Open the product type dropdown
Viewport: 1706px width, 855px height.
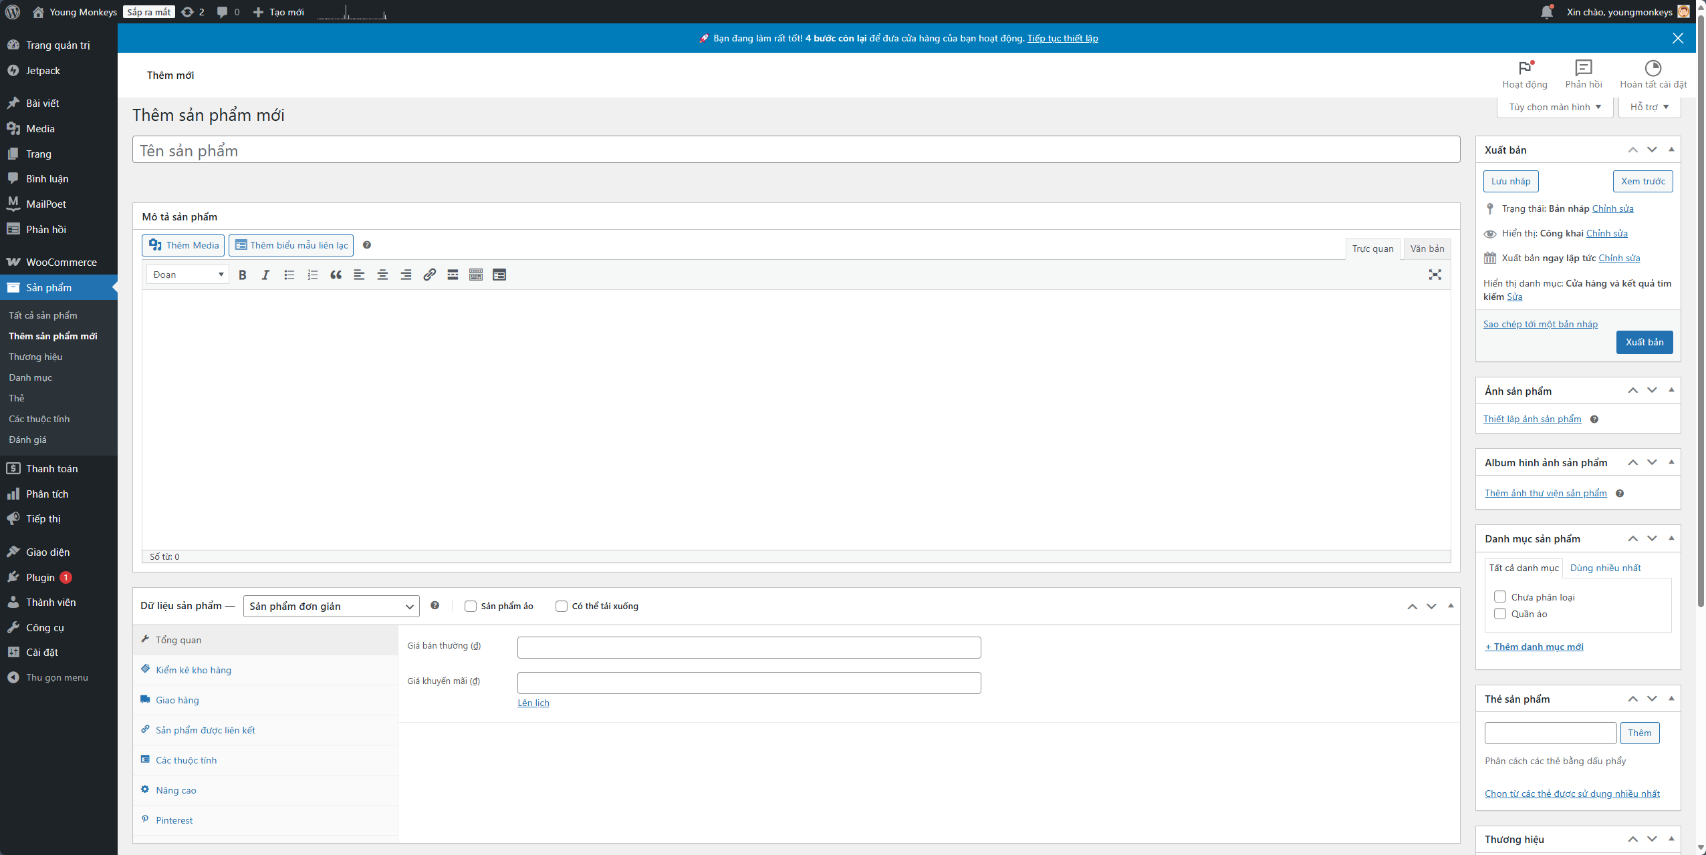[x=331, y=606]
